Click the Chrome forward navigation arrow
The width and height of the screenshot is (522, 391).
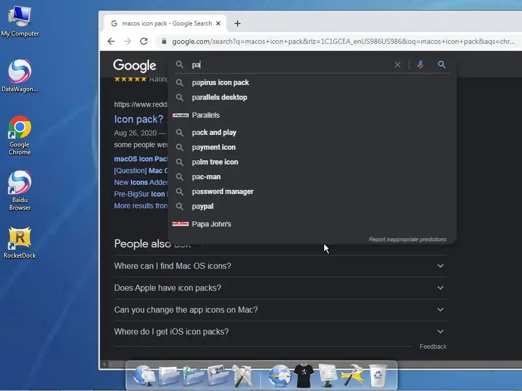pos(127,41)
